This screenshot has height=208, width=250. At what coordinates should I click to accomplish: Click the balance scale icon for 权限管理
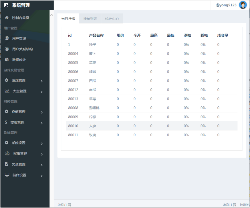coord(7,154)
